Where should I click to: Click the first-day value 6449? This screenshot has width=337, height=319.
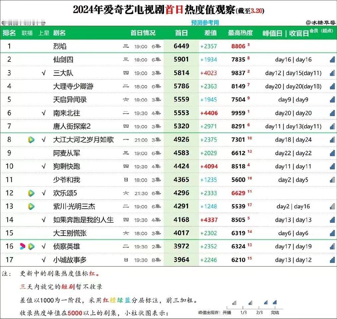pyautogui.click(x=181, y=46)
